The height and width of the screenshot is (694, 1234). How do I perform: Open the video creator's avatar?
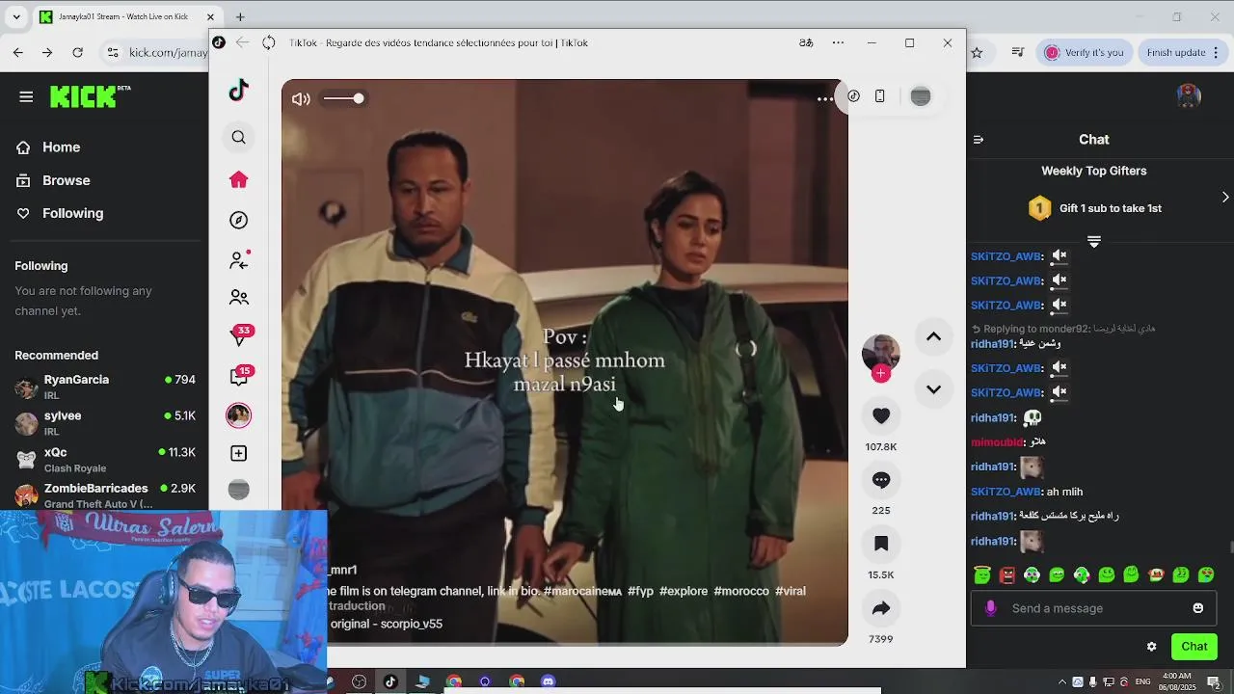(x=881, y=353)
